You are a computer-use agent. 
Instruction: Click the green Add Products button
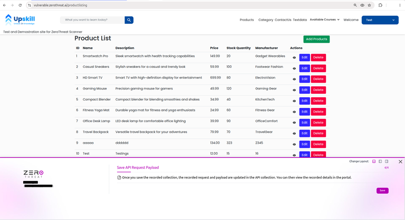pyautogui.click(x=316, y=39)
